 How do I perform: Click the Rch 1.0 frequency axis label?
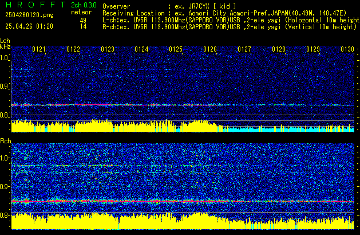coord(5,158)
